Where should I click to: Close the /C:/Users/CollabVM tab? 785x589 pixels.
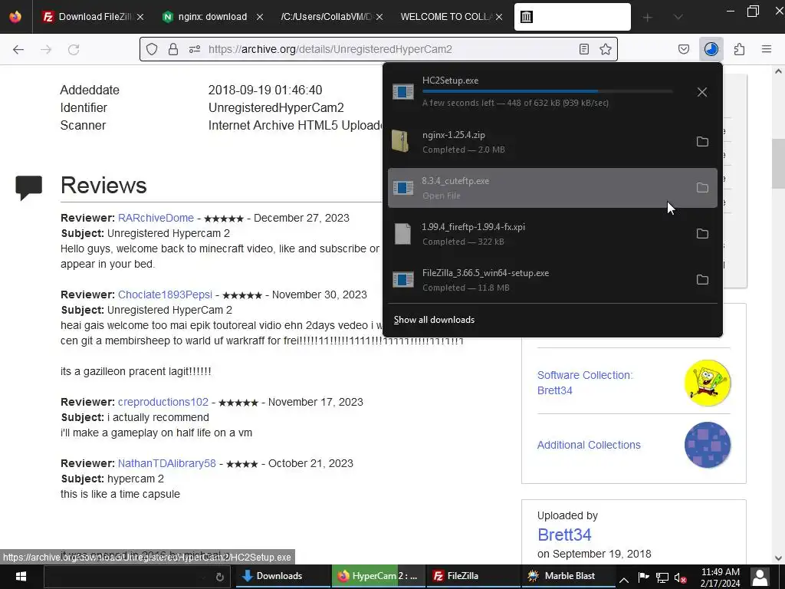tap(379, 17)
